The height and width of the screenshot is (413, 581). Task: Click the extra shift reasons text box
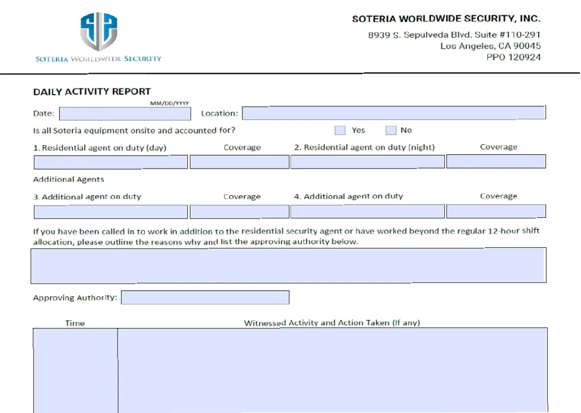click(288, 265)
